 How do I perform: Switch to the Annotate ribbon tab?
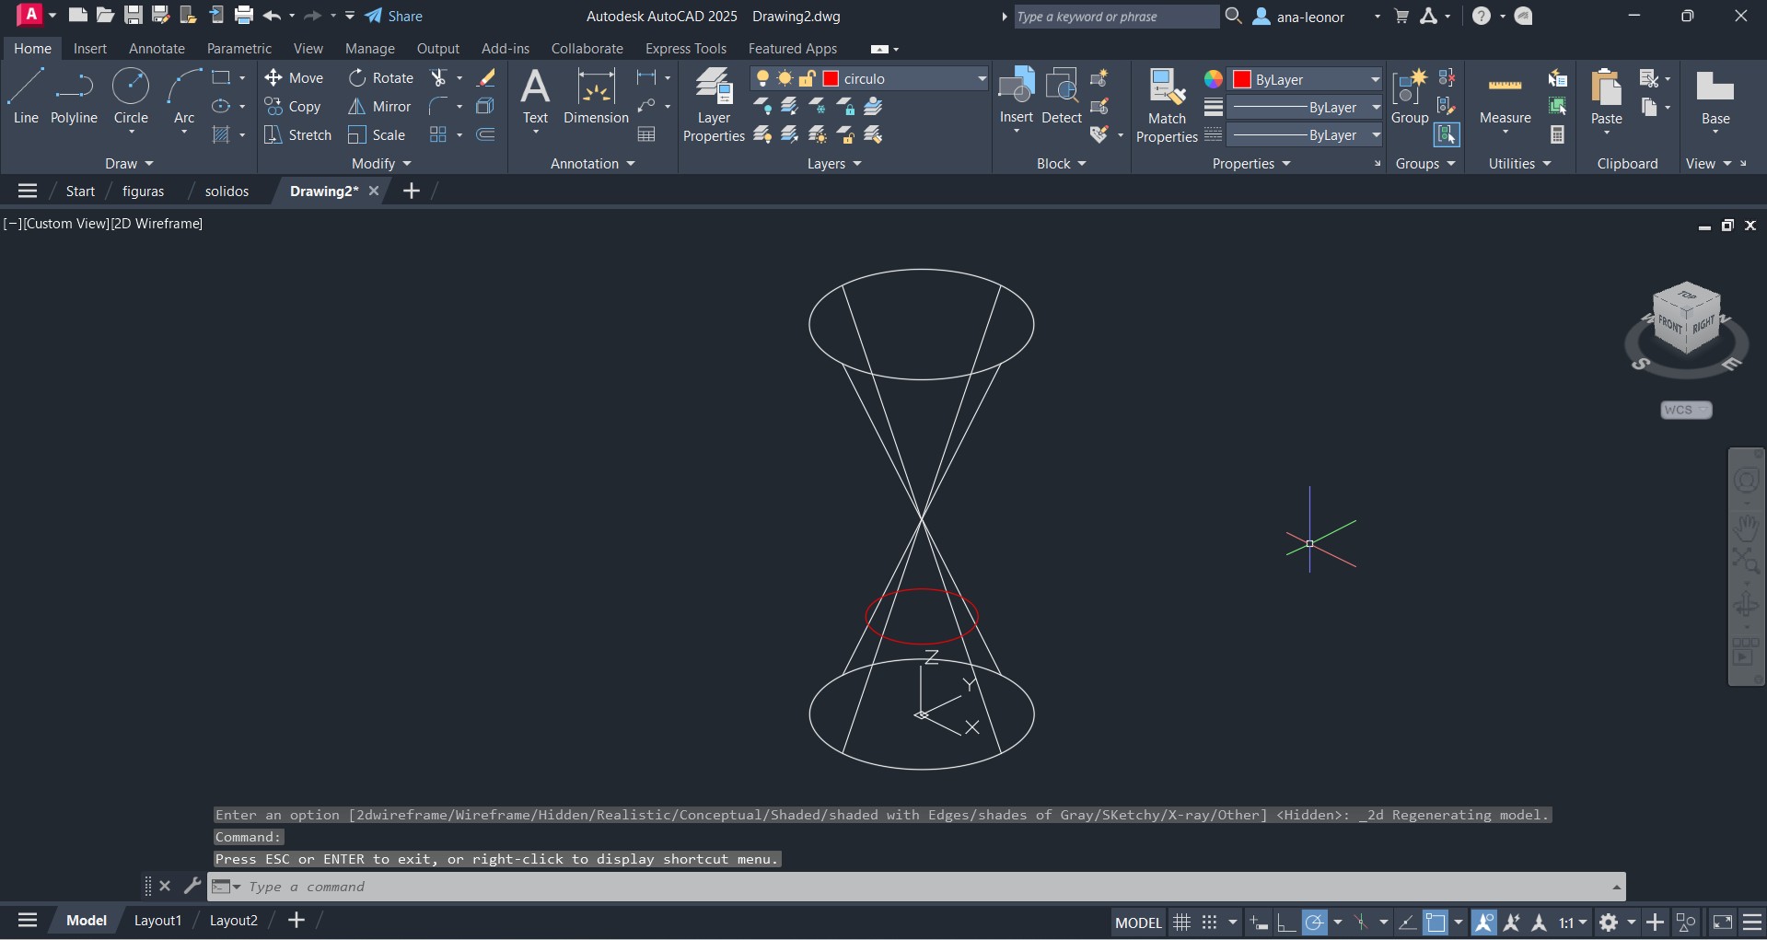pyautogui.click(x=157, y=49)
